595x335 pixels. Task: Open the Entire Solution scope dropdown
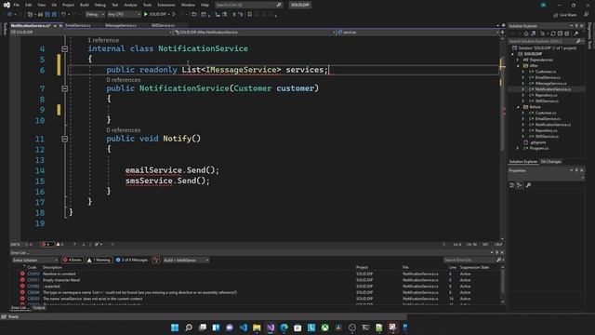34,261
